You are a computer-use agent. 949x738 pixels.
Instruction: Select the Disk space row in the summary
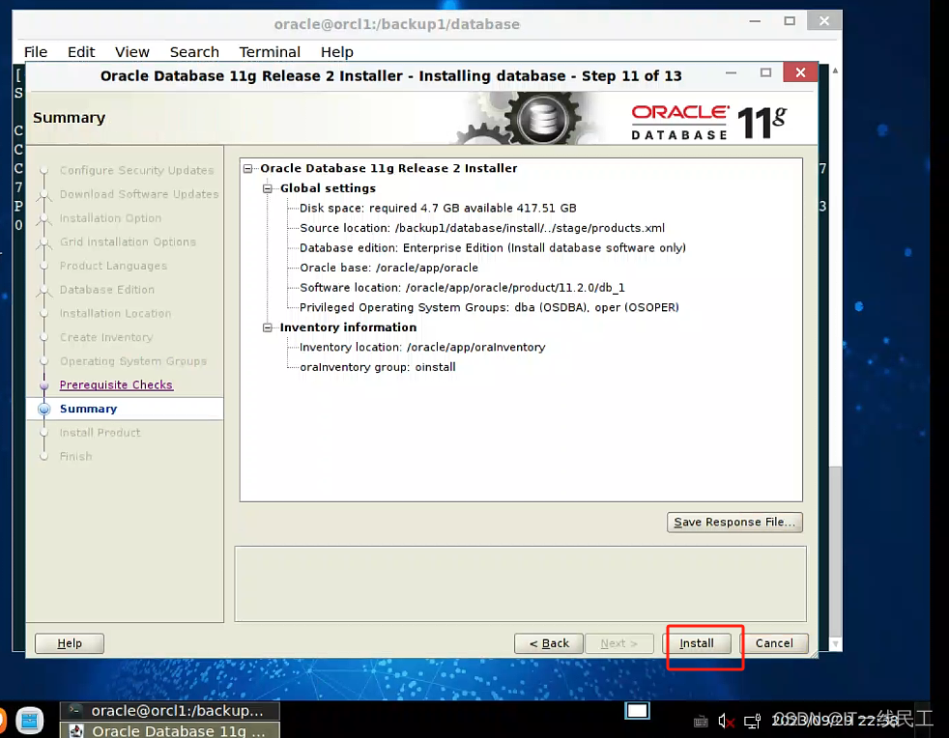pos(406,208)
